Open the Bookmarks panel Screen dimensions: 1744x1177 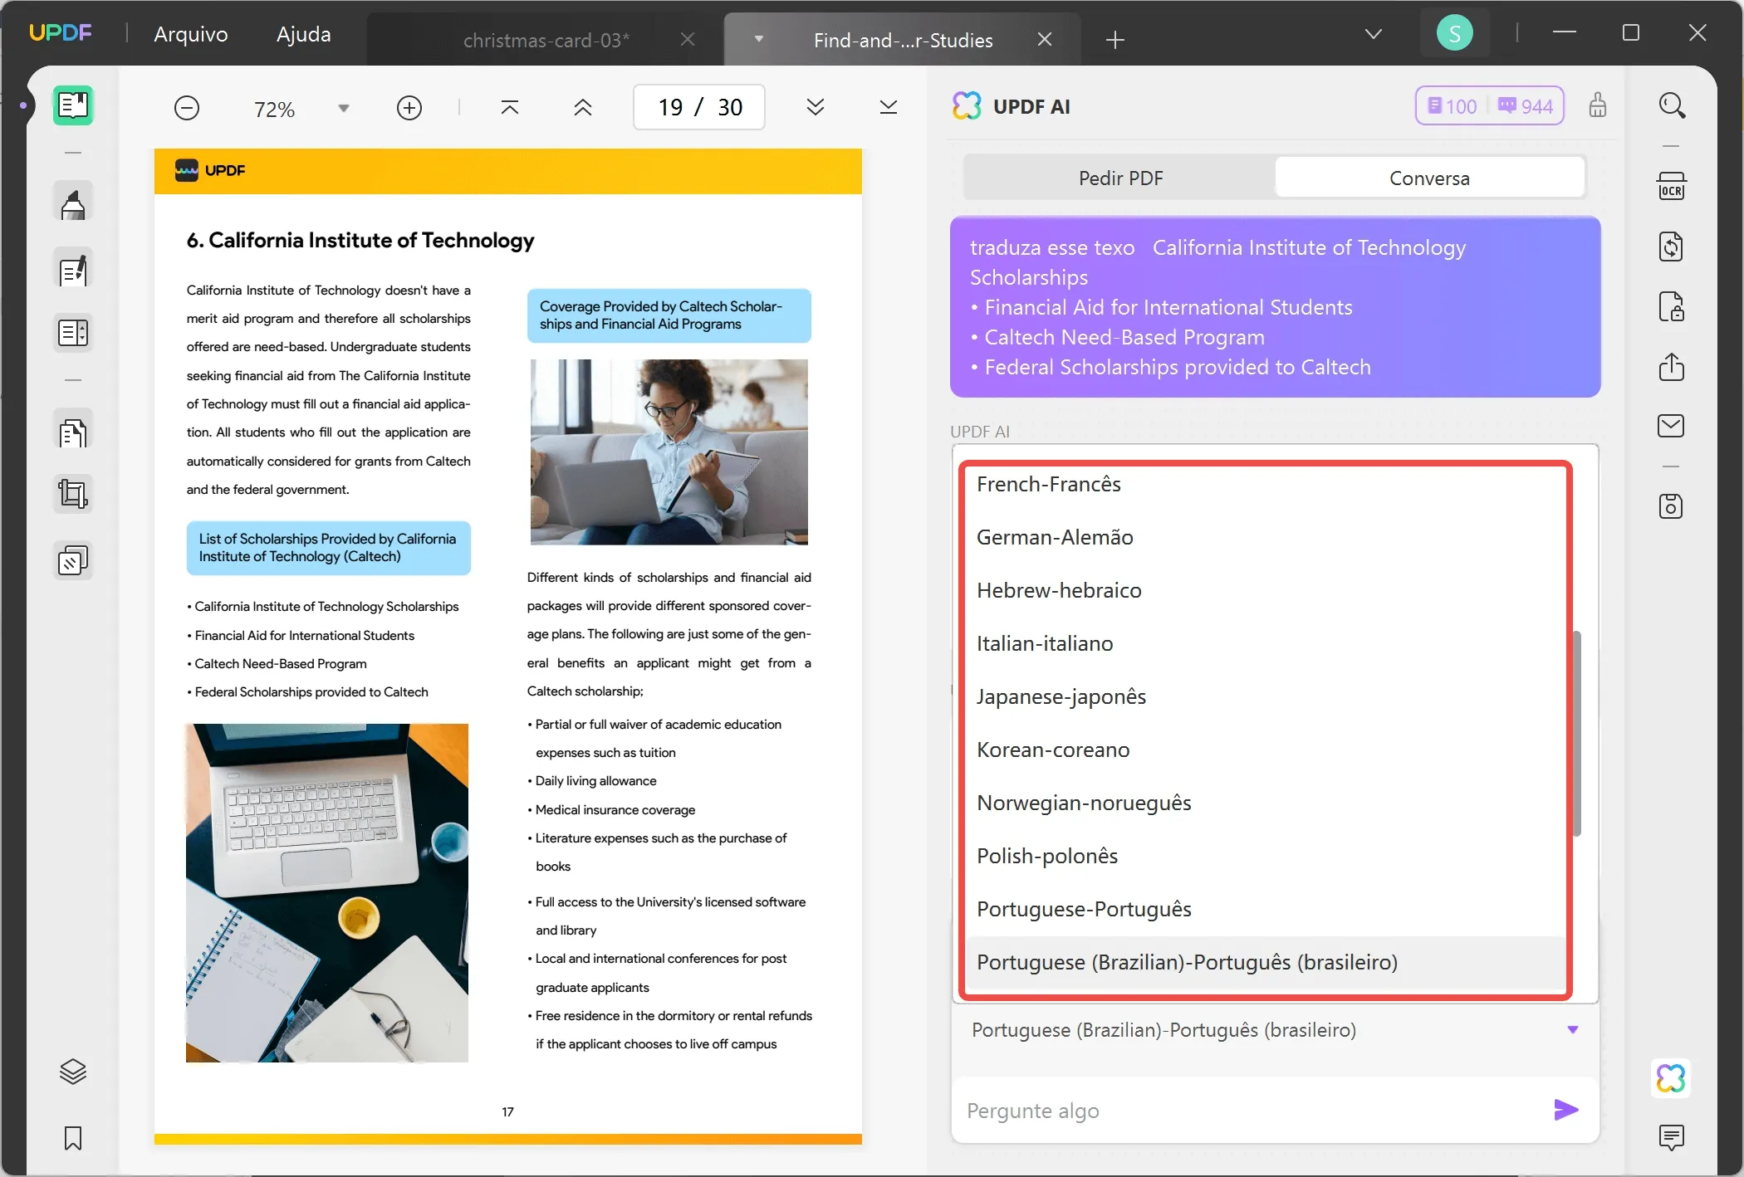73,1138
